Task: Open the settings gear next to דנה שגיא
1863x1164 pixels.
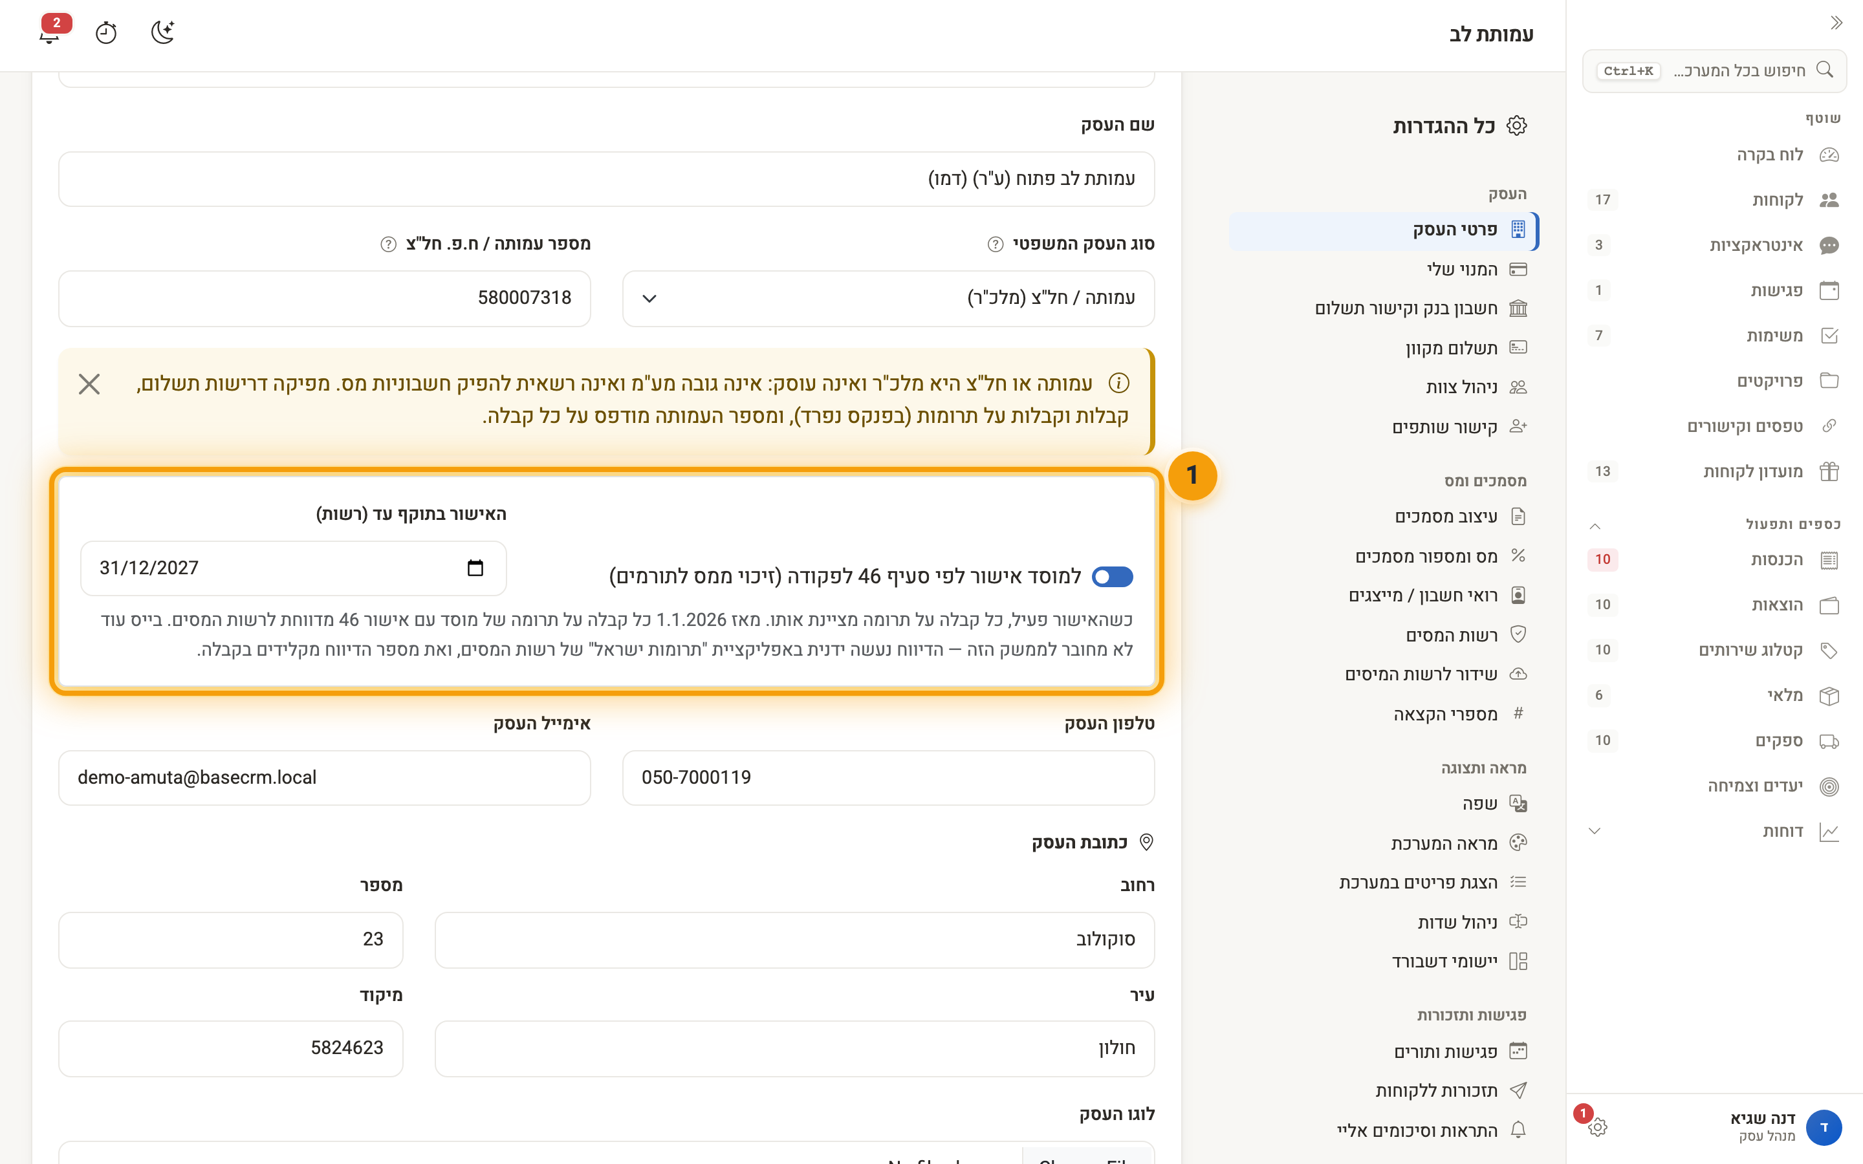Action: point(1597,1127)
